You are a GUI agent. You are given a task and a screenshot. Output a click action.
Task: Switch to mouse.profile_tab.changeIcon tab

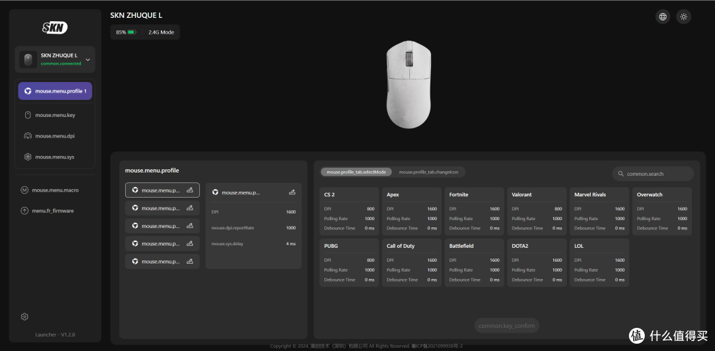coord(428,172)
